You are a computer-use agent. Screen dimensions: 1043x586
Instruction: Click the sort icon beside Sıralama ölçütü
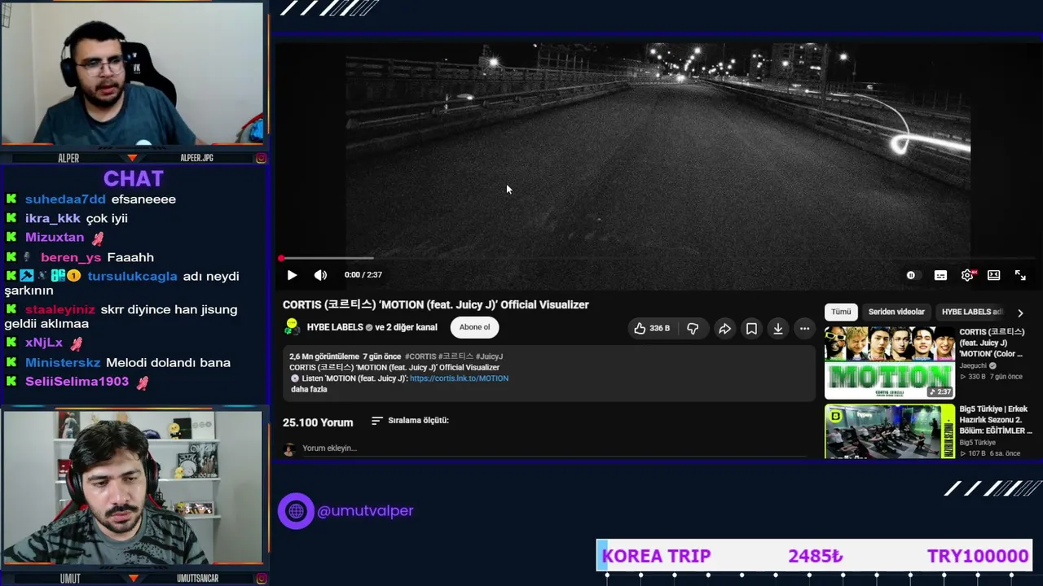tap(376, 421)
